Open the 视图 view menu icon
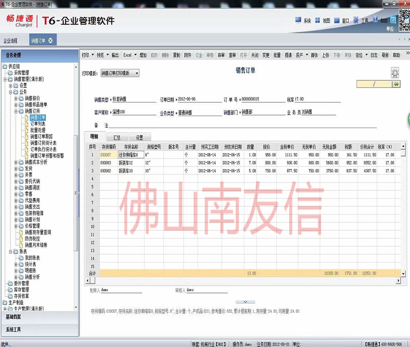This screenshot has width=410, height=347. click(318, 20)
